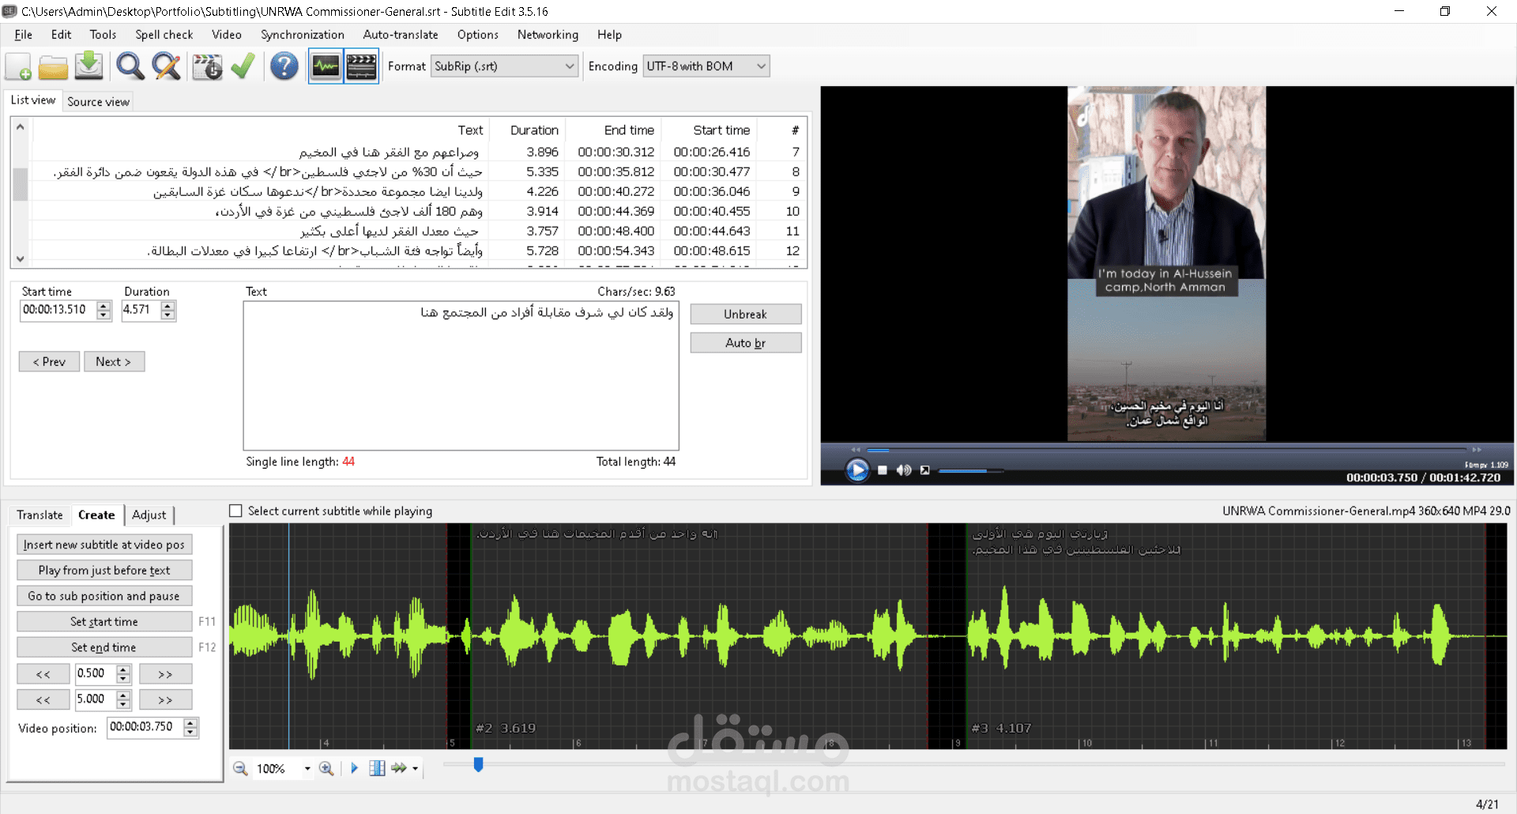Increase Start time with up spinner
Screen dimensions: 1517x814
click(x=104, y=306)
